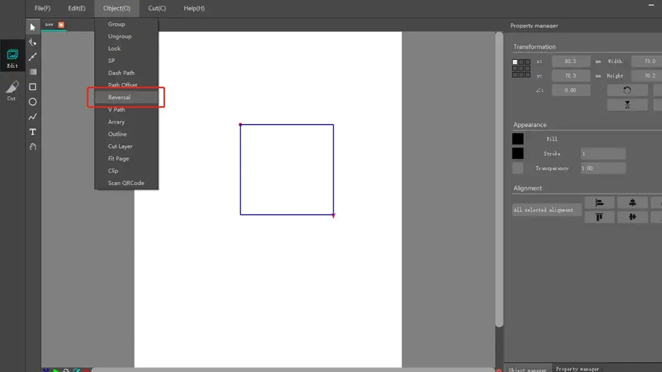This screenshot has width=662, height=372.
Task: Open the All selected alignment dropdown
Action: coord(547,210)
